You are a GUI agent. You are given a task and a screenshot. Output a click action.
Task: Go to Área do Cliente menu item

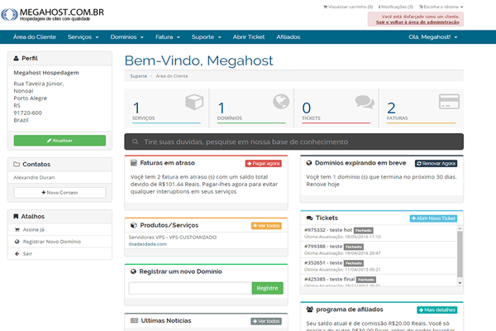coord(35,37)
